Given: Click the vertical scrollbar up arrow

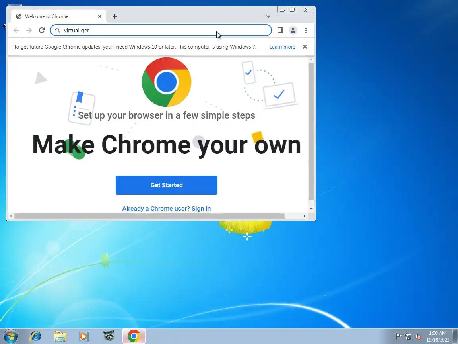Looking at the screenshot, I should 311,59.
